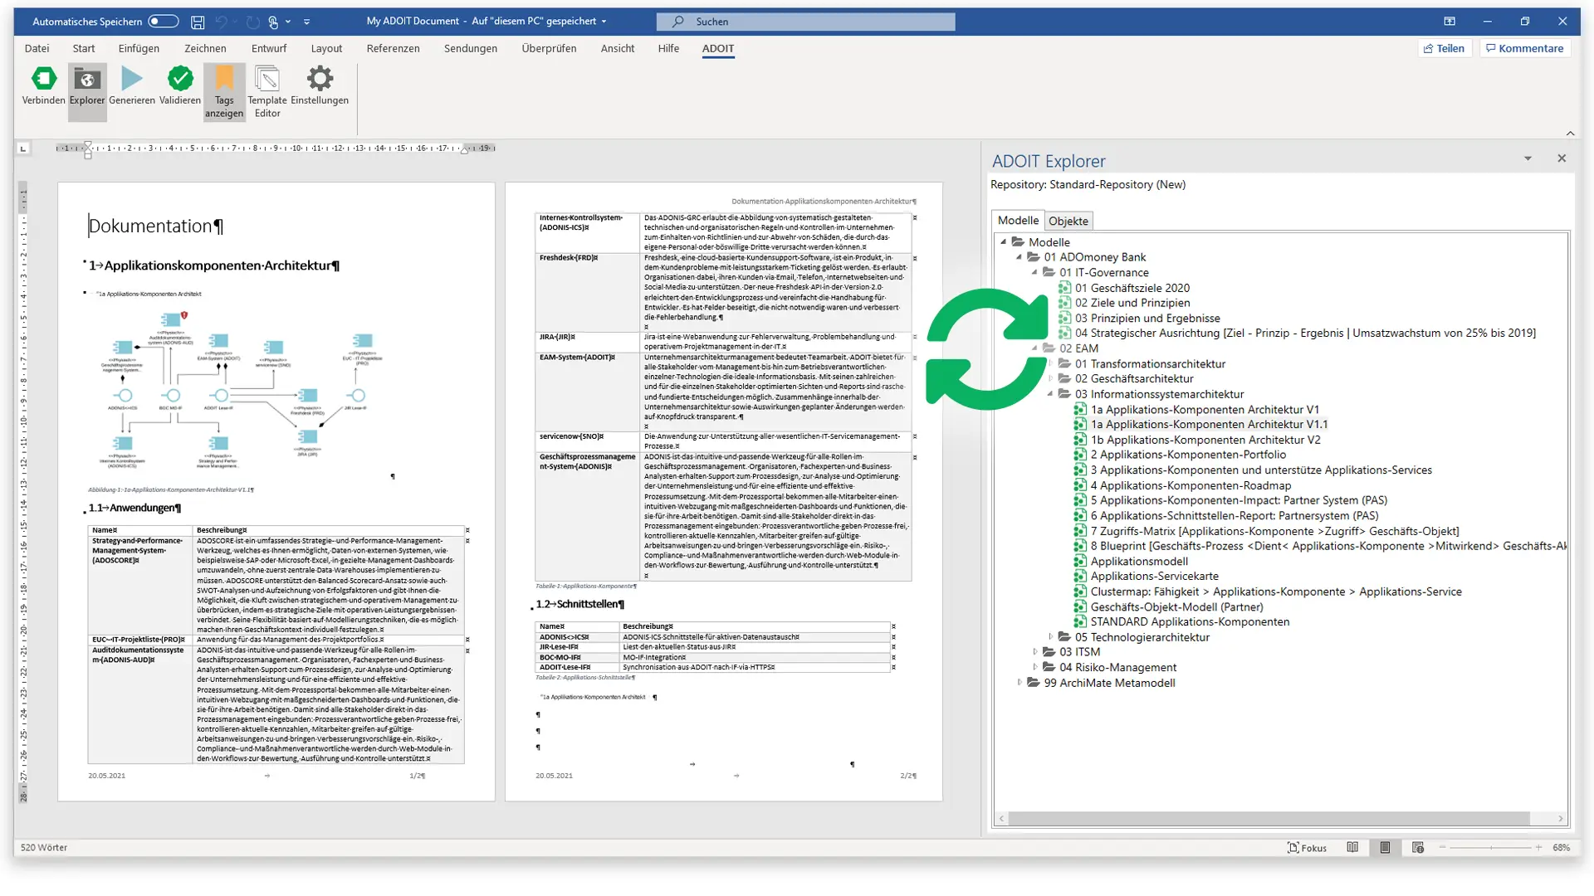Screen dimensions: 1594x896
Task: Open document title save-location dropdown
Action: pos(604,22)
